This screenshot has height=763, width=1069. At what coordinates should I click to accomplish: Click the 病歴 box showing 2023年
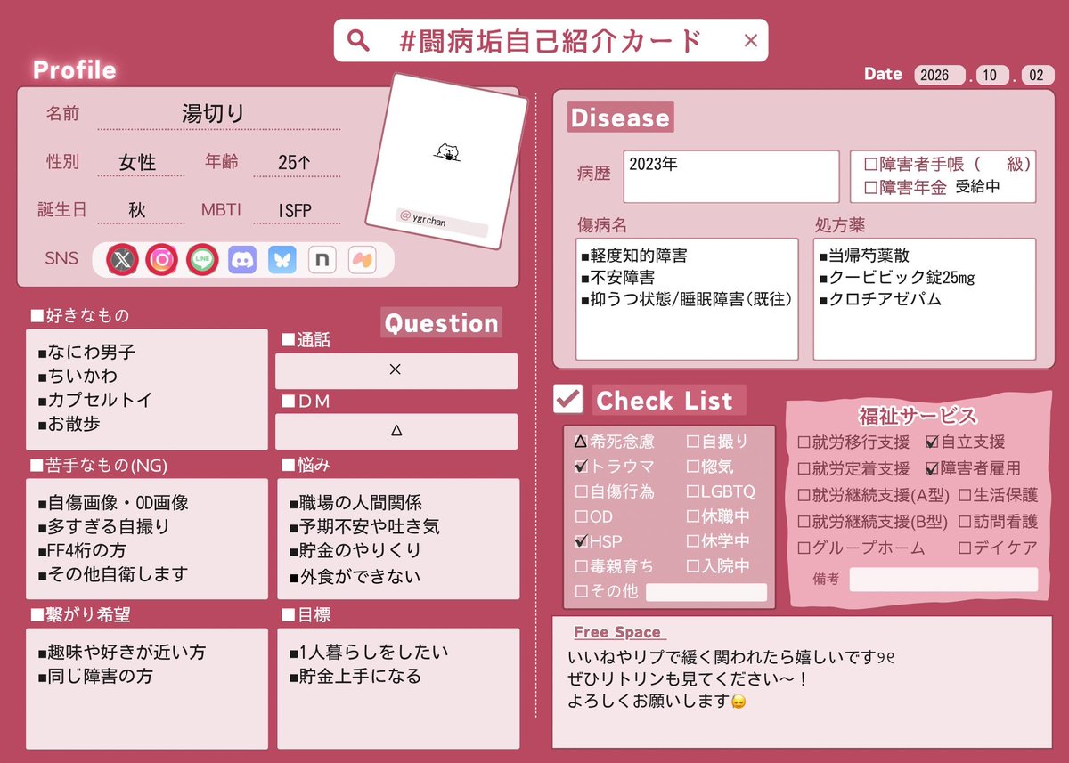click(x=730, y=176)
